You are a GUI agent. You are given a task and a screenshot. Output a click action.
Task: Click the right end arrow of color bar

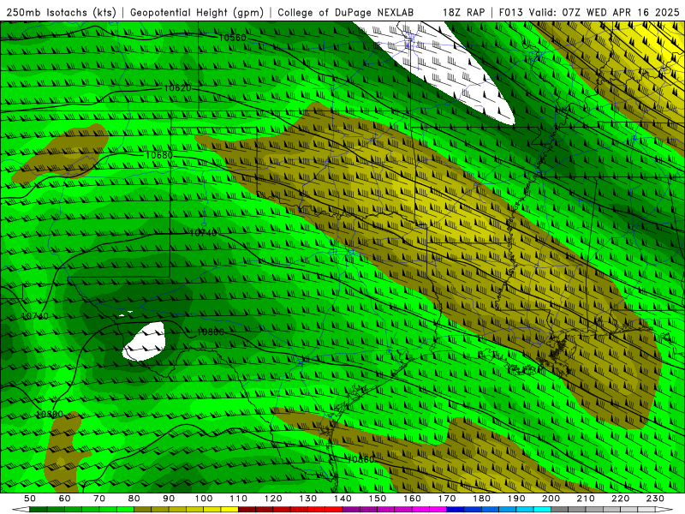coord(664,510)
